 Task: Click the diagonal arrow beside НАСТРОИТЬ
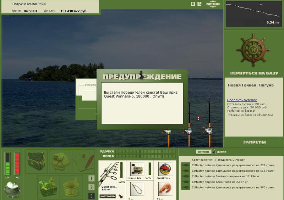pos(121,196)
